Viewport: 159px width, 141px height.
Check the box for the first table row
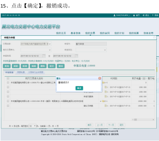pyautogui.click(x=8, y=82)
